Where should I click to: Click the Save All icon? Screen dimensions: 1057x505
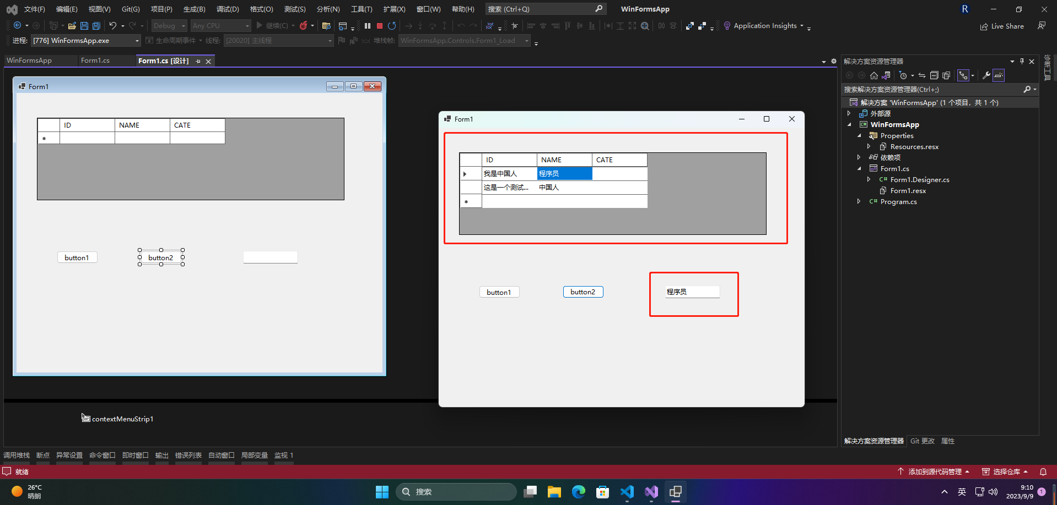pos(96,26)
